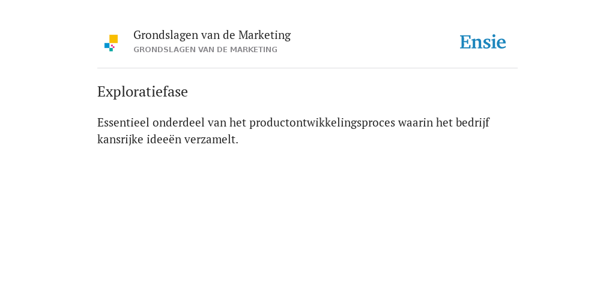Click the colorful squares author logo
This screenshot has height=307, width=615.
111,43
